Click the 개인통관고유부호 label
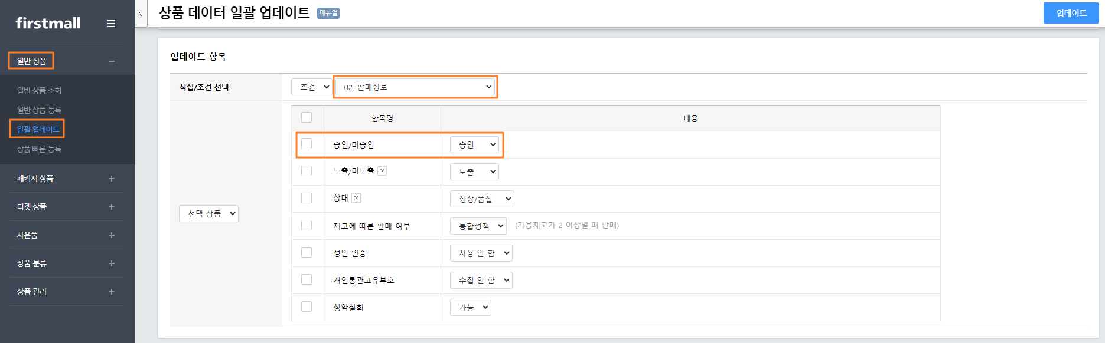Viewport: 1105px width, 343px height. [363, 280]
